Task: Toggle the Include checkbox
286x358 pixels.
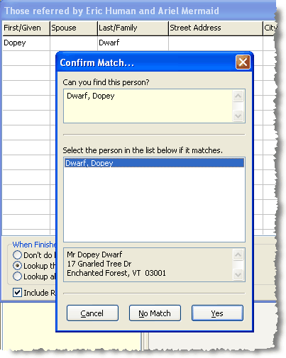Action: coord(17,293)
